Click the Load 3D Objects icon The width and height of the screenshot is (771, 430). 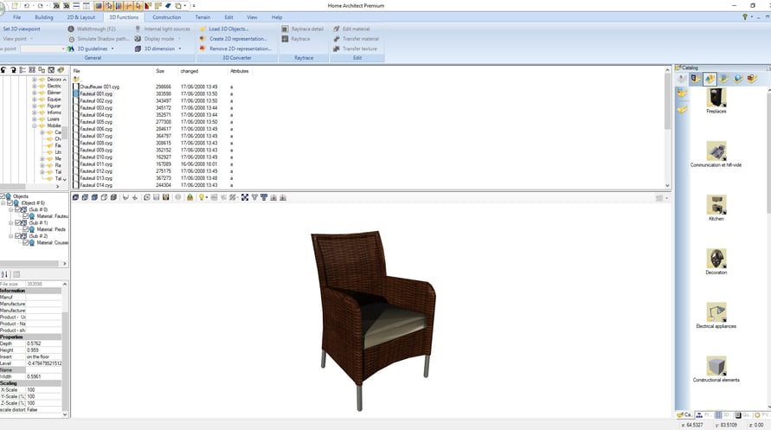[x=202, y=29]
